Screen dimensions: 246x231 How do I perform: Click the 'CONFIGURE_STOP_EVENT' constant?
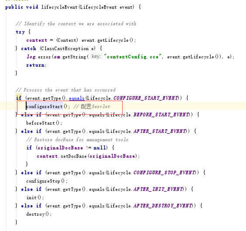(x=164, y=173)
